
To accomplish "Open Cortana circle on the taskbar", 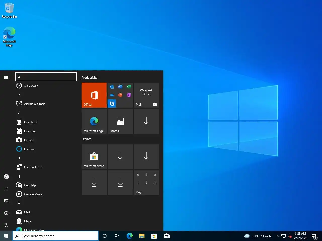I will point(105,236).
